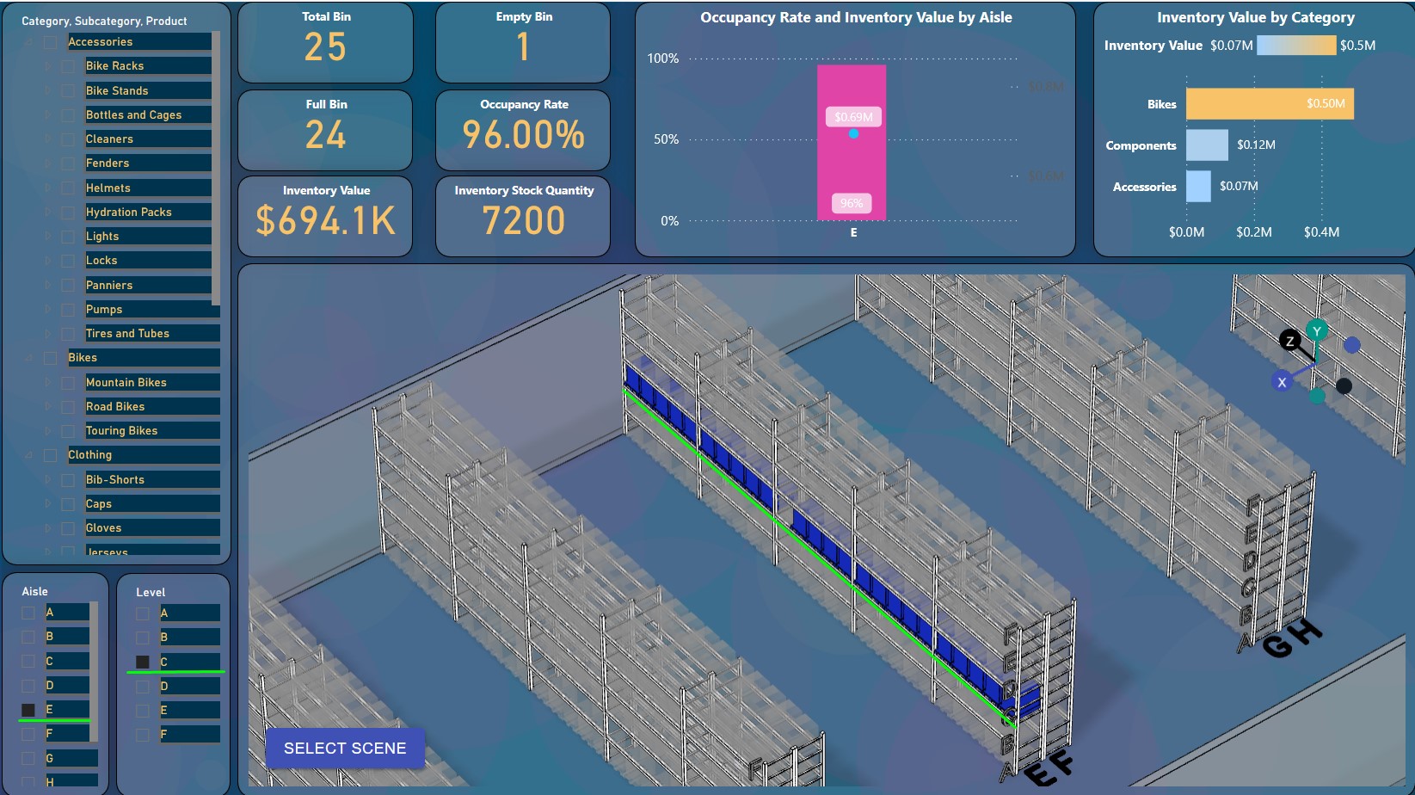The width and height of the screenshot is (1415, 795).
Task: Select the teal handle below the gizmo
Action: [1317, 397]
